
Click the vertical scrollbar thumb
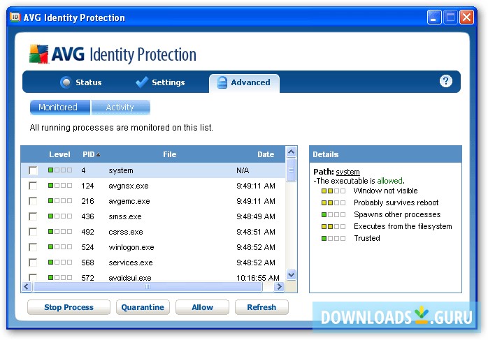(x=291, y=170)
